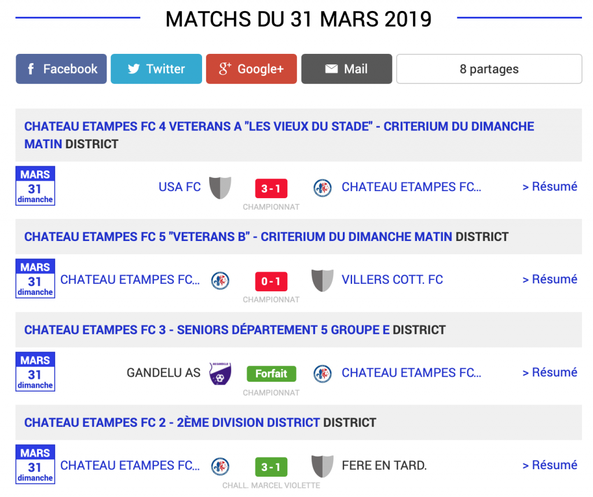Click the Gandelu AS purple club logo
593x497 pixels.
point(220,374)
